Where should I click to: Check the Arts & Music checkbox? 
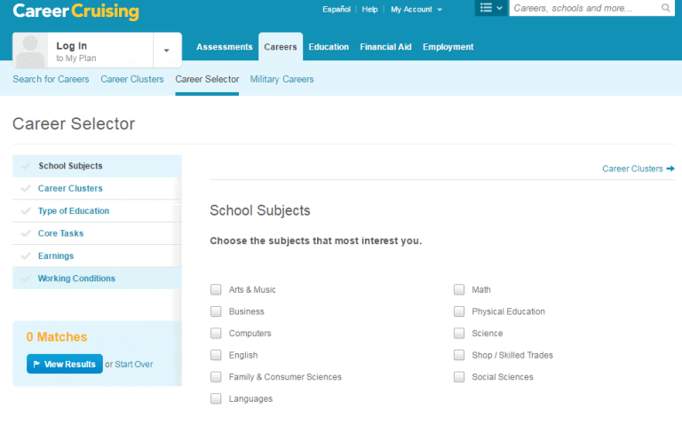click(216, 289)
